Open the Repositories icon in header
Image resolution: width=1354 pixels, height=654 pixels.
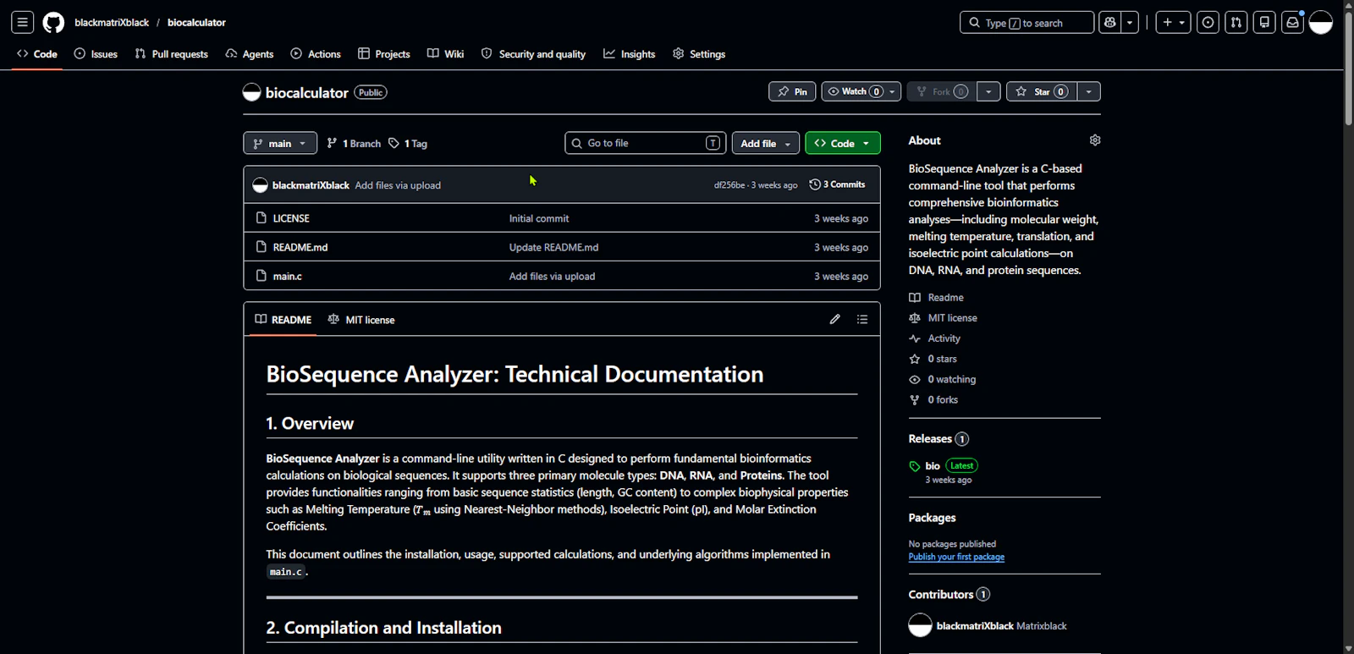point(1264,23)
